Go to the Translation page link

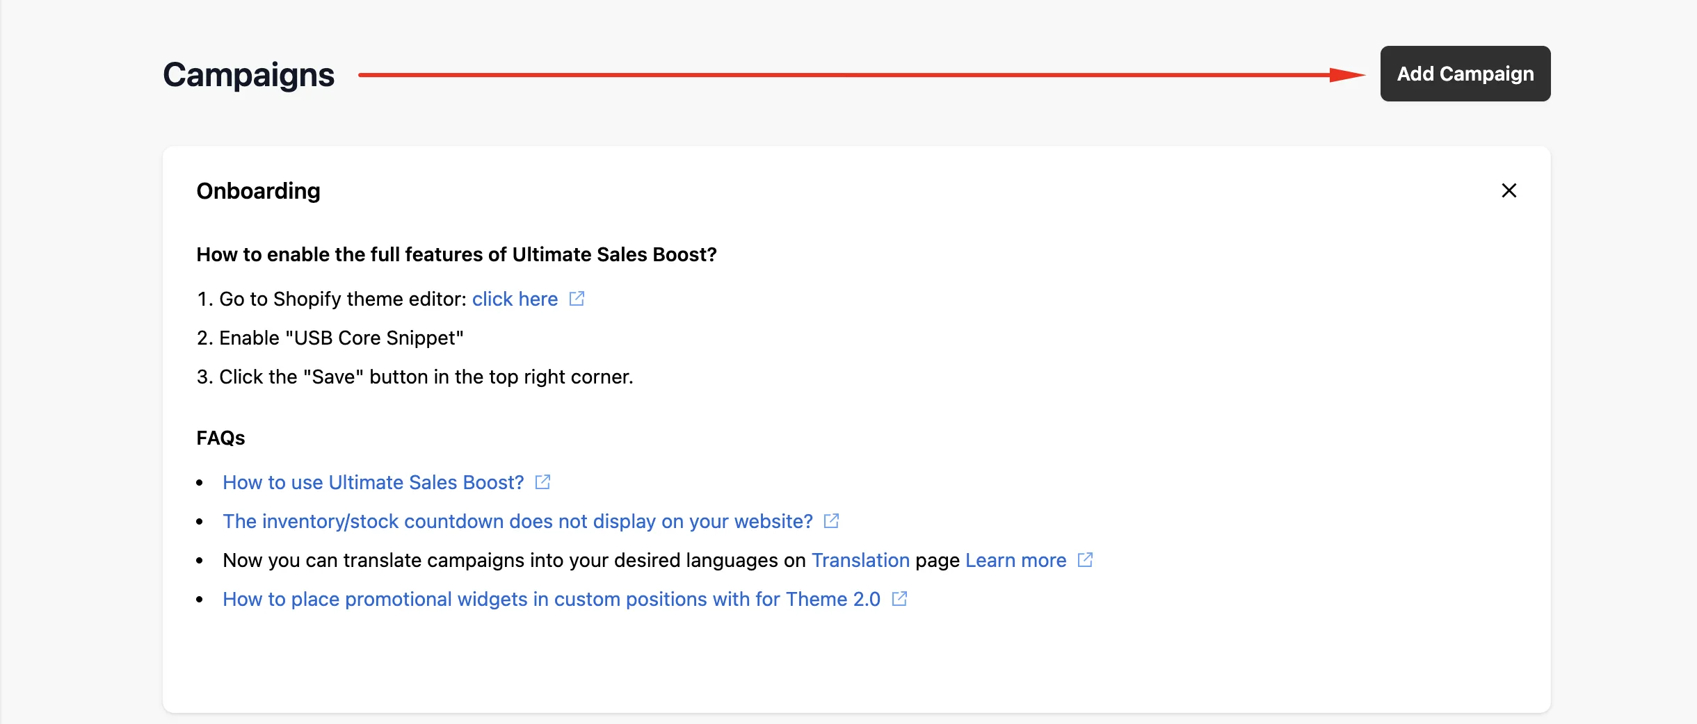(x=860, y=560)
